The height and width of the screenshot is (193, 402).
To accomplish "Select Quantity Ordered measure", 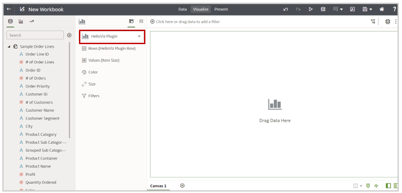I will (41, 182).
